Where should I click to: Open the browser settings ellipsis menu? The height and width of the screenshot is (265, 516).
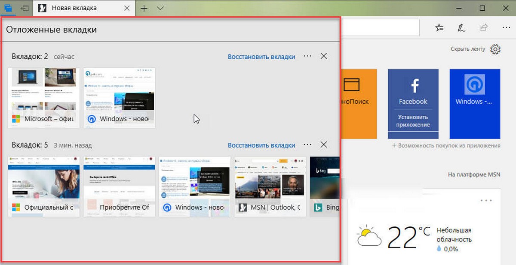click(506, 27)
